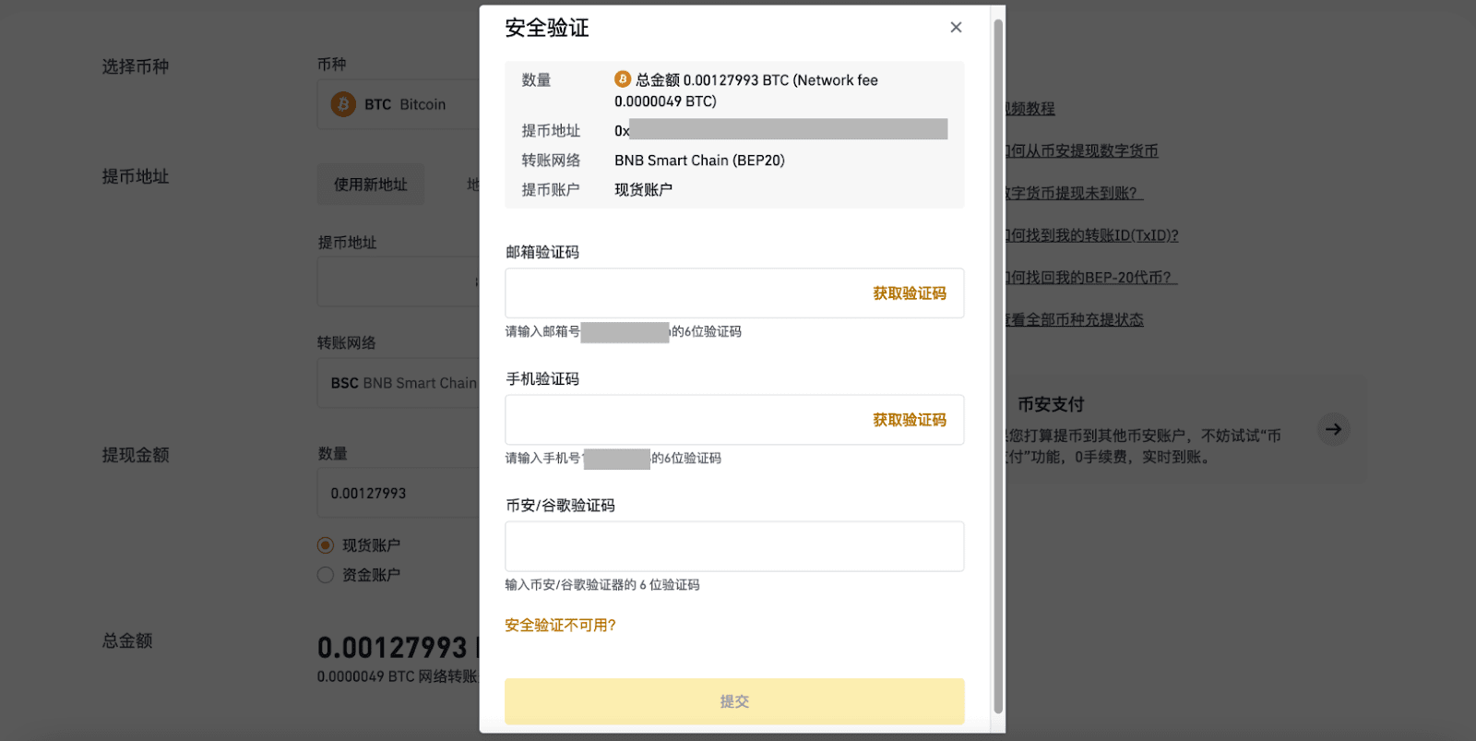Open the 转账网络 BSC BNB Smart Chain dropdown
The image size is (1476, 741).
[x=399, y=383]
